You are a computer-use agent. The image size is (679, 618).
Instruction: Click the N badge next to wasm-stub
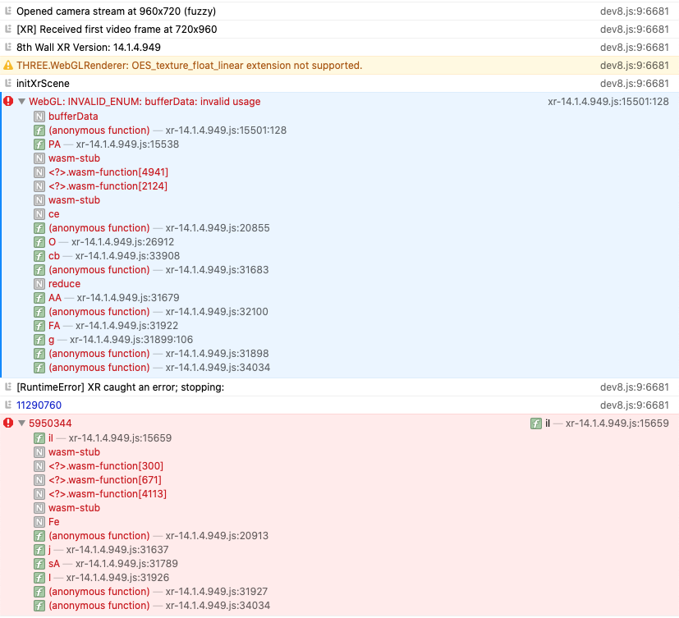38,158
